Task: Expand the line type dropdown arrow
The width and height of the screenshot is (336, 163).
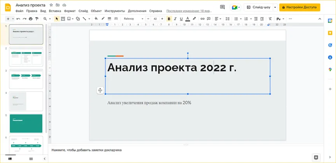Action: 89,19
